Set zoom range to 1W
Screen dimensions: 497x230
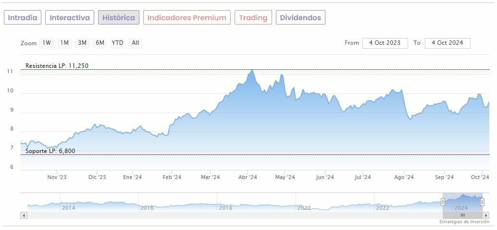pyautogui.click(x=47, y=43)
